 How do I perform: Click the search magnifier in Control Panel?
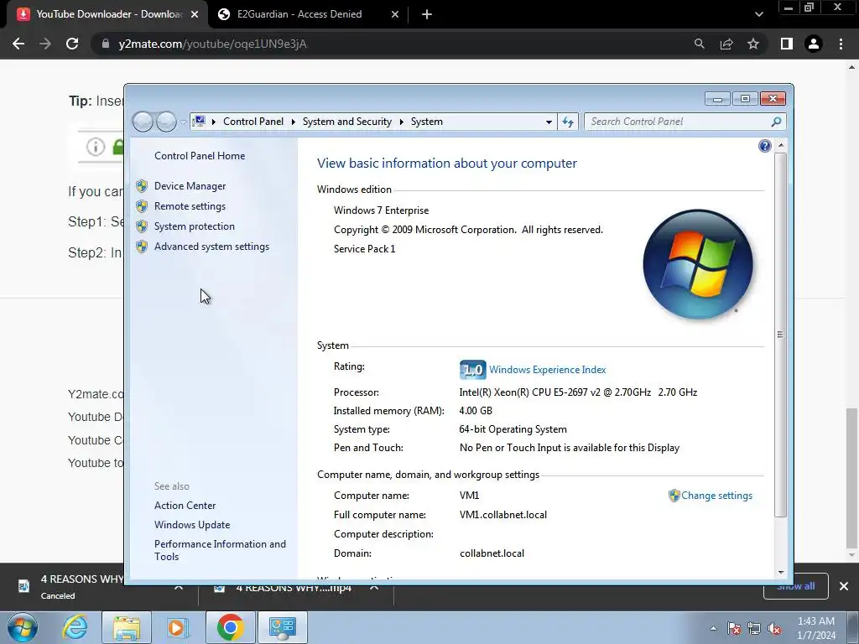(x=776, y=122)
